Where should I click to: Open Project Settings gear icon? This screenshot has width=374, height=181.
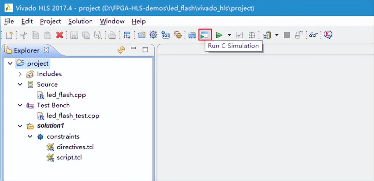pos(153,35)
